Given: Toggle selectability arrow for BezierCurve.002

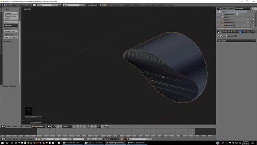Looking at the screenshot, I should pyautogui.click(x=251, y=25).
